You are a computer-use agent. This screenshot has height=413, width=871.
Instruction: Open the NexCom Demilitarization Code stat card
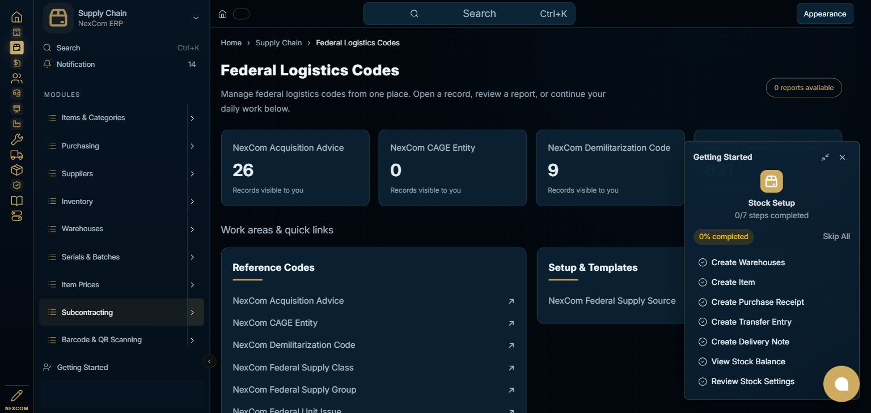click(x=610, y=168)
